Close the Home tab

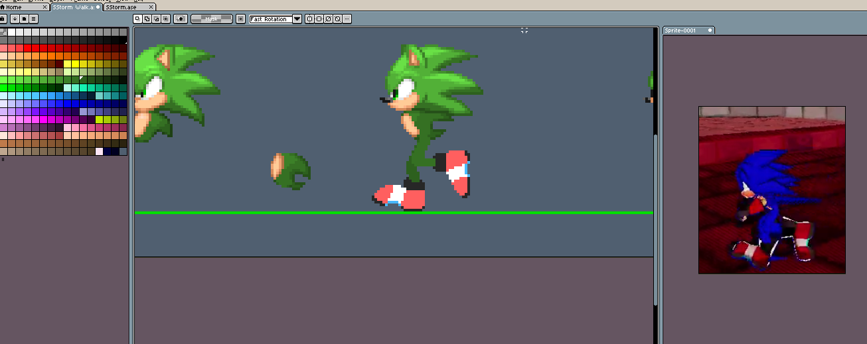(44, 7)
